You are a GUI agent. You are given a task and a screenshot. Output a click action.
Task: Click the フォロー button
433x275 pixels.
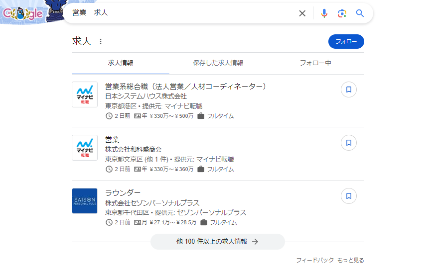(x=346, y=41)
